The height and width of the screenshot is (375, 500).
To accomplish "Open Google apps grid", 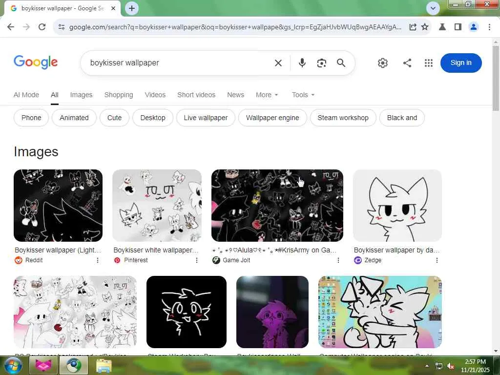I will pyautogui.click(x=429, y=63).
